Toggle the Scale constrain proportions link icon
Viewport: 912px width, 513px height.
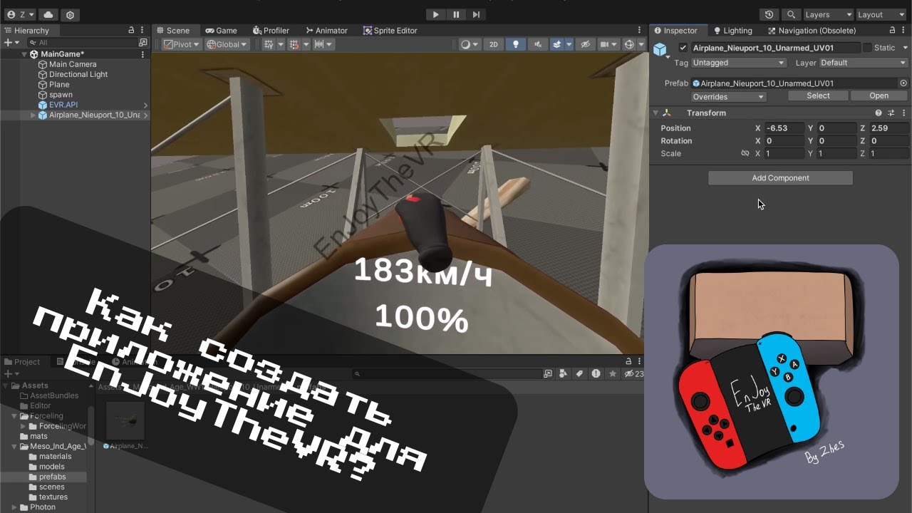coord(745,153)
